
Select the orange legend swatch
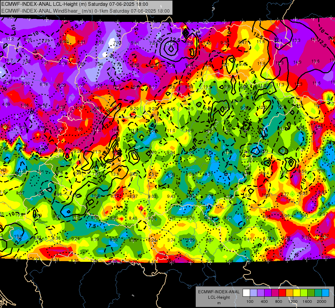(289, 293)
